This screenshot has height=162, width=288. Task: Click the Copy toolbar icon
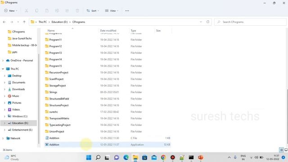pos(37,11)
